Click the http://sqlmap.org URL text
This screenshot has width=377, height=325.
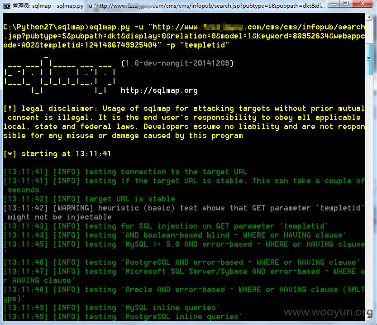[x=159, y=91]
